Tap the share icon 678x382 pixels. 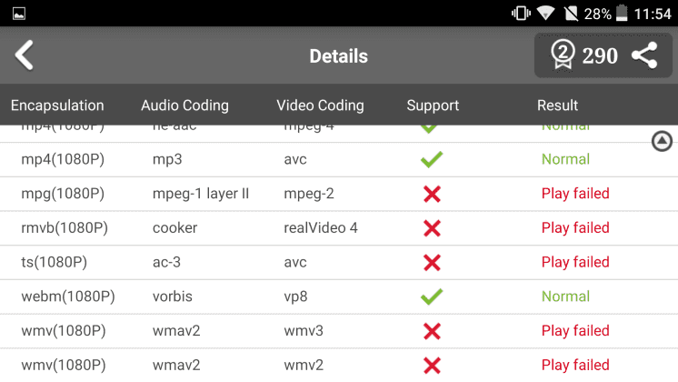pyautogui.click(x=644, y=55)
